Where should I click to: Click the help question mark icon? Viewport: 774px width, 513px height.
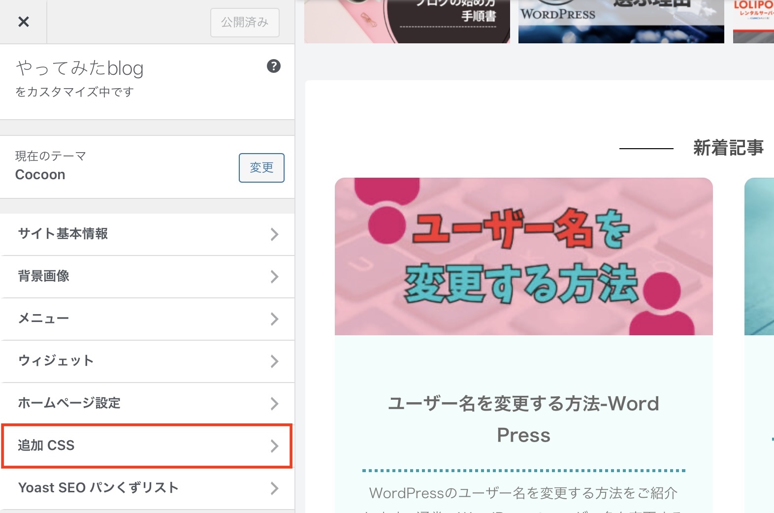[273, 66]
